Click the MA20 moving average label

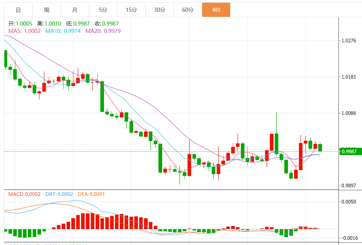coord(103,31)
